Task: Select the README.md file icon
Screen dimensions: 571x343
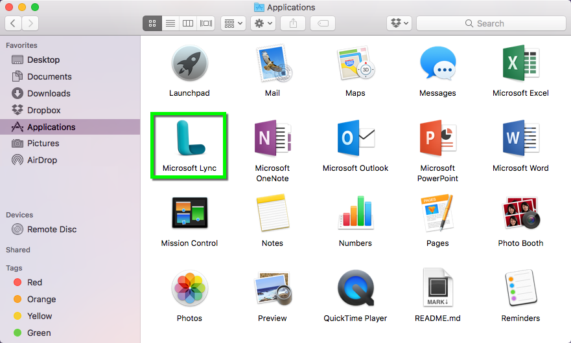Action: pos(437,289)
